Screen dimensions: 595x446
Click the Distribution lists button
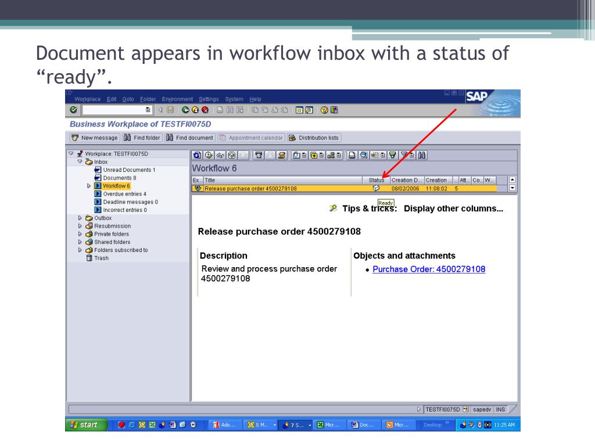[x=314, y=138]
